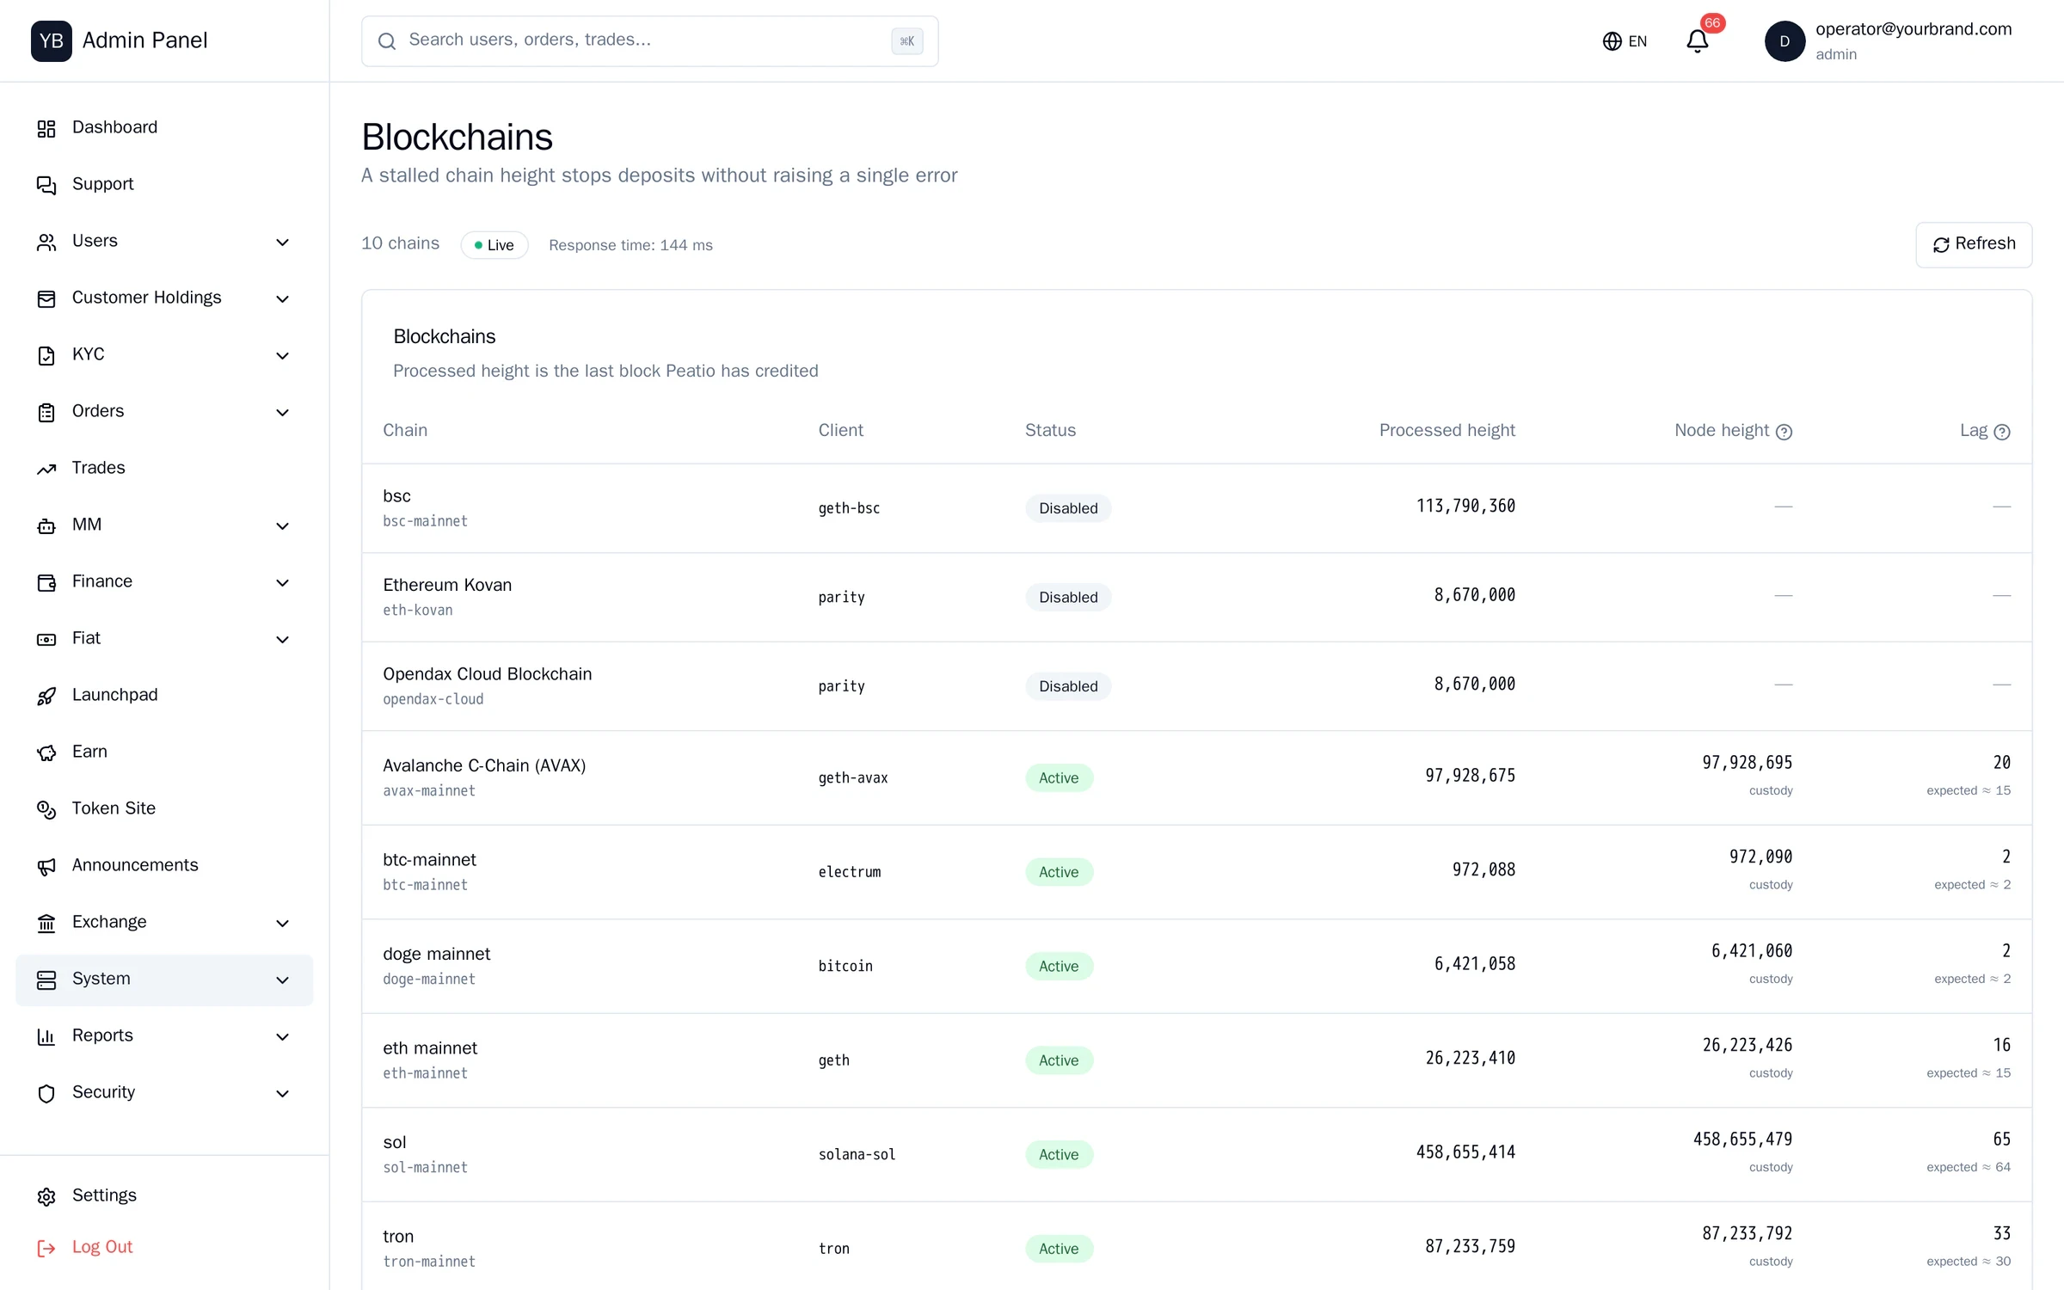Click the Lag column help icon
The height and width of the screenshot is (1290, 2064).
click(2002, 432)
